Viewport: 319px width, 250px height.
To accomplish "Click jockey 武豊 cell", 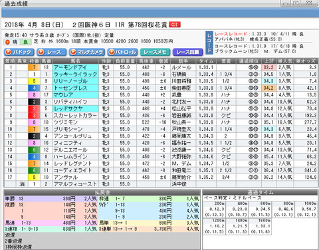I will (183, 95).
